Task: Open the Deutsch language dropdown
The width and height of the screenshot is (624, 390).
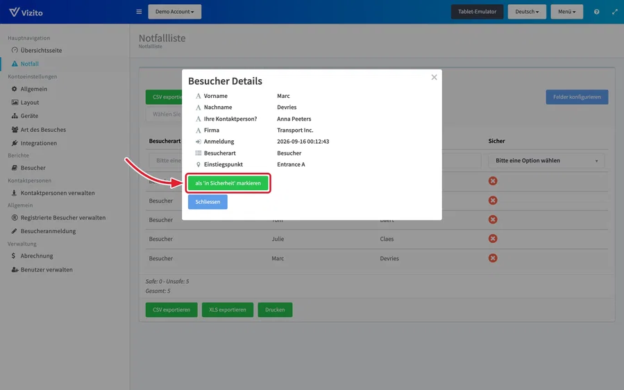Action: [x=527, y=12]
